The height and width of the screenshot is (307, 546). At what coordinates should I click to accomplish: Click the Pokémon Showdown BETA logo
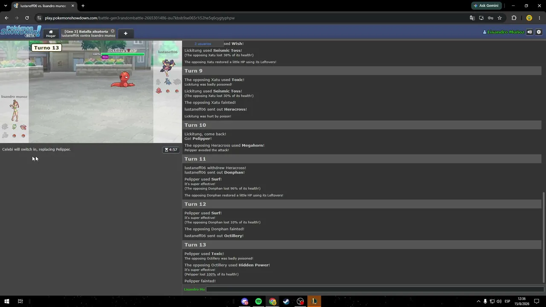pos(20,32)
